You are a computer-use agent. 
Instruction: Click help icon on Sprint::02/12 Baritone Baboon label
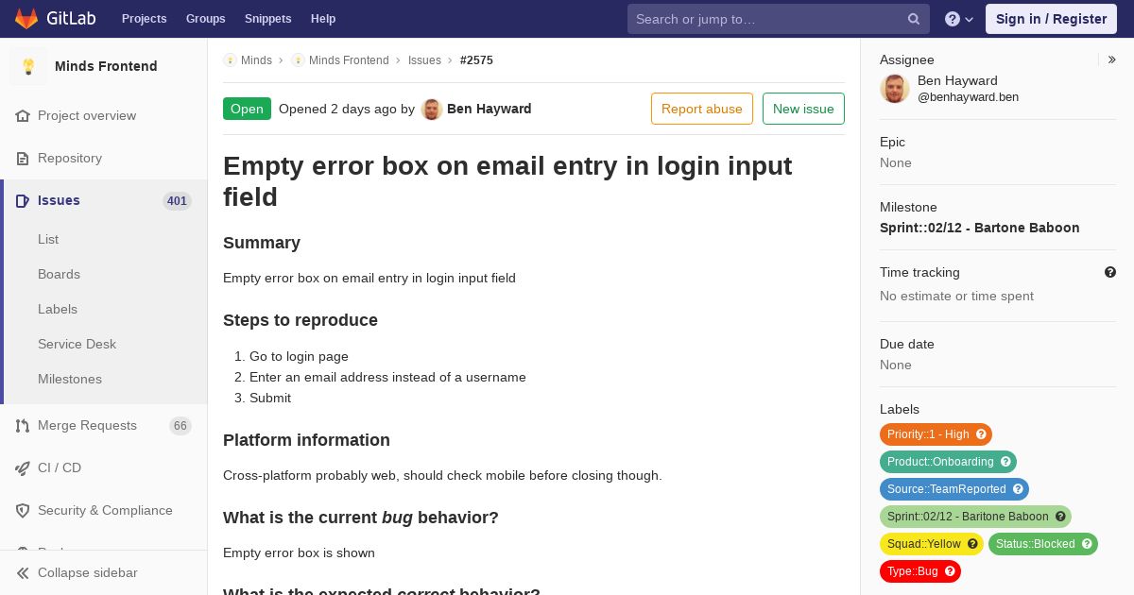click(x=1060, y=517)
